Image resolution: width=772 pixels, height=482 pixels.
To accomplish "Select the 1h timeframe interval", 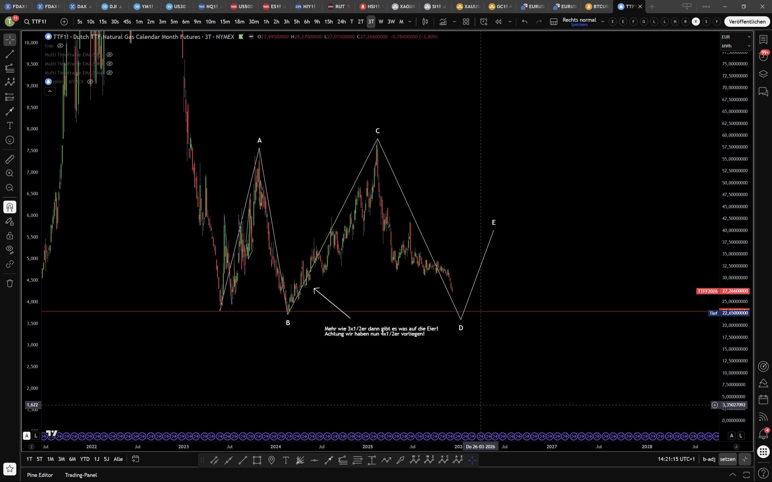I will [266, 22].
